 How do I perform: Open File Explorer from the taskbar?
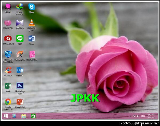click(24, 116)
